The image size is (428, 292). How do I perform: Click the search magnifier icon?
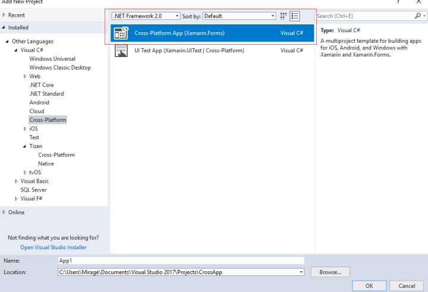pyautogui.click(x=417, y=16)
